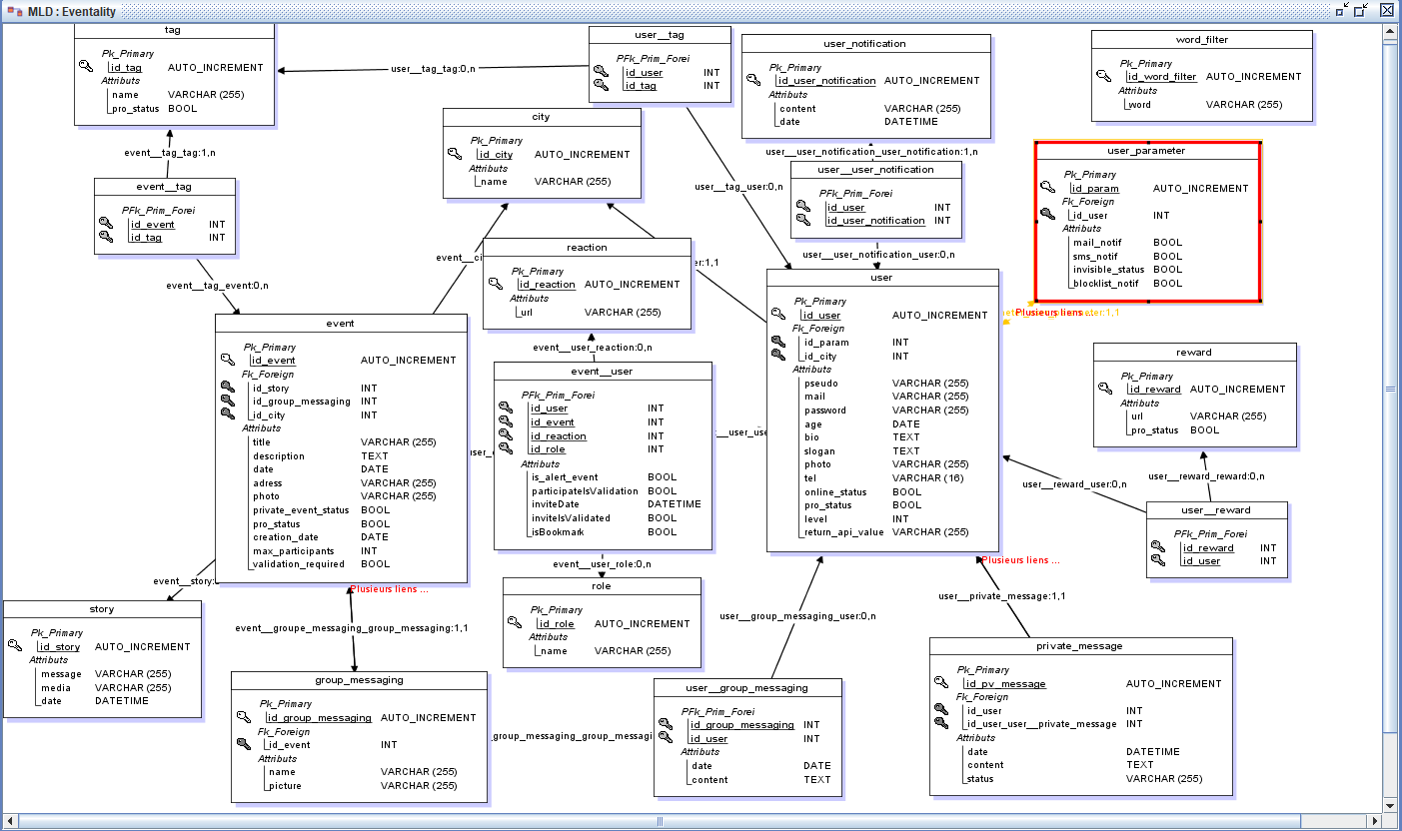This screenshot has width=1402, height=831.
Task: Click the foreign key icon next to id_param in user table
Action: coord(778,342)
